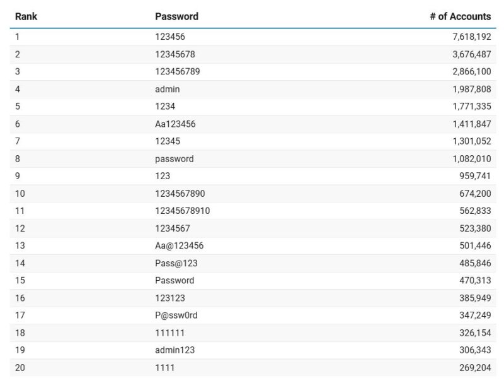Select the Aa123456 password cell

click(x=175, y=124)
